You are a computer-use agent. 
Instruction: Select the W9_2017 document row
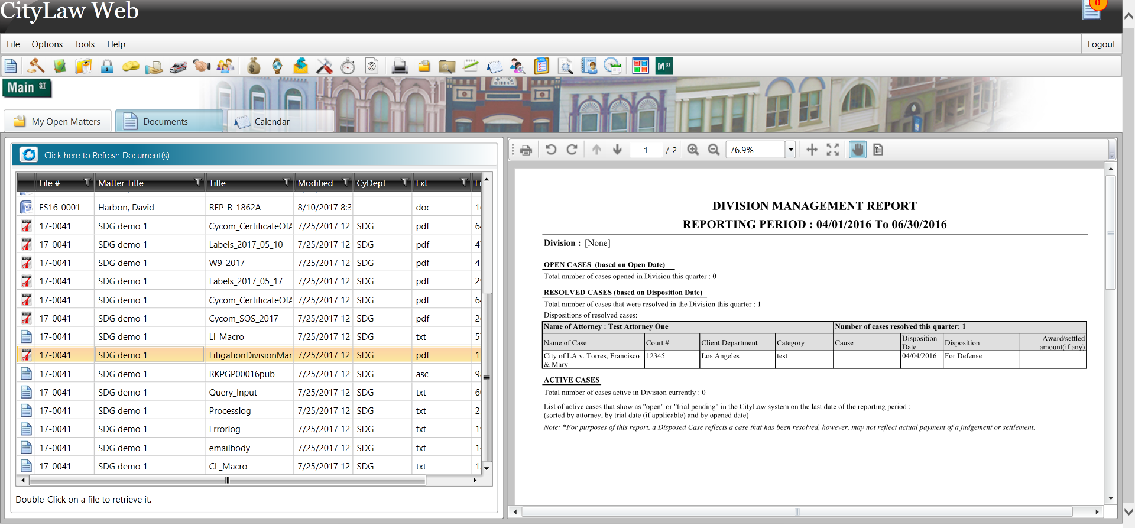click(248, 263)
